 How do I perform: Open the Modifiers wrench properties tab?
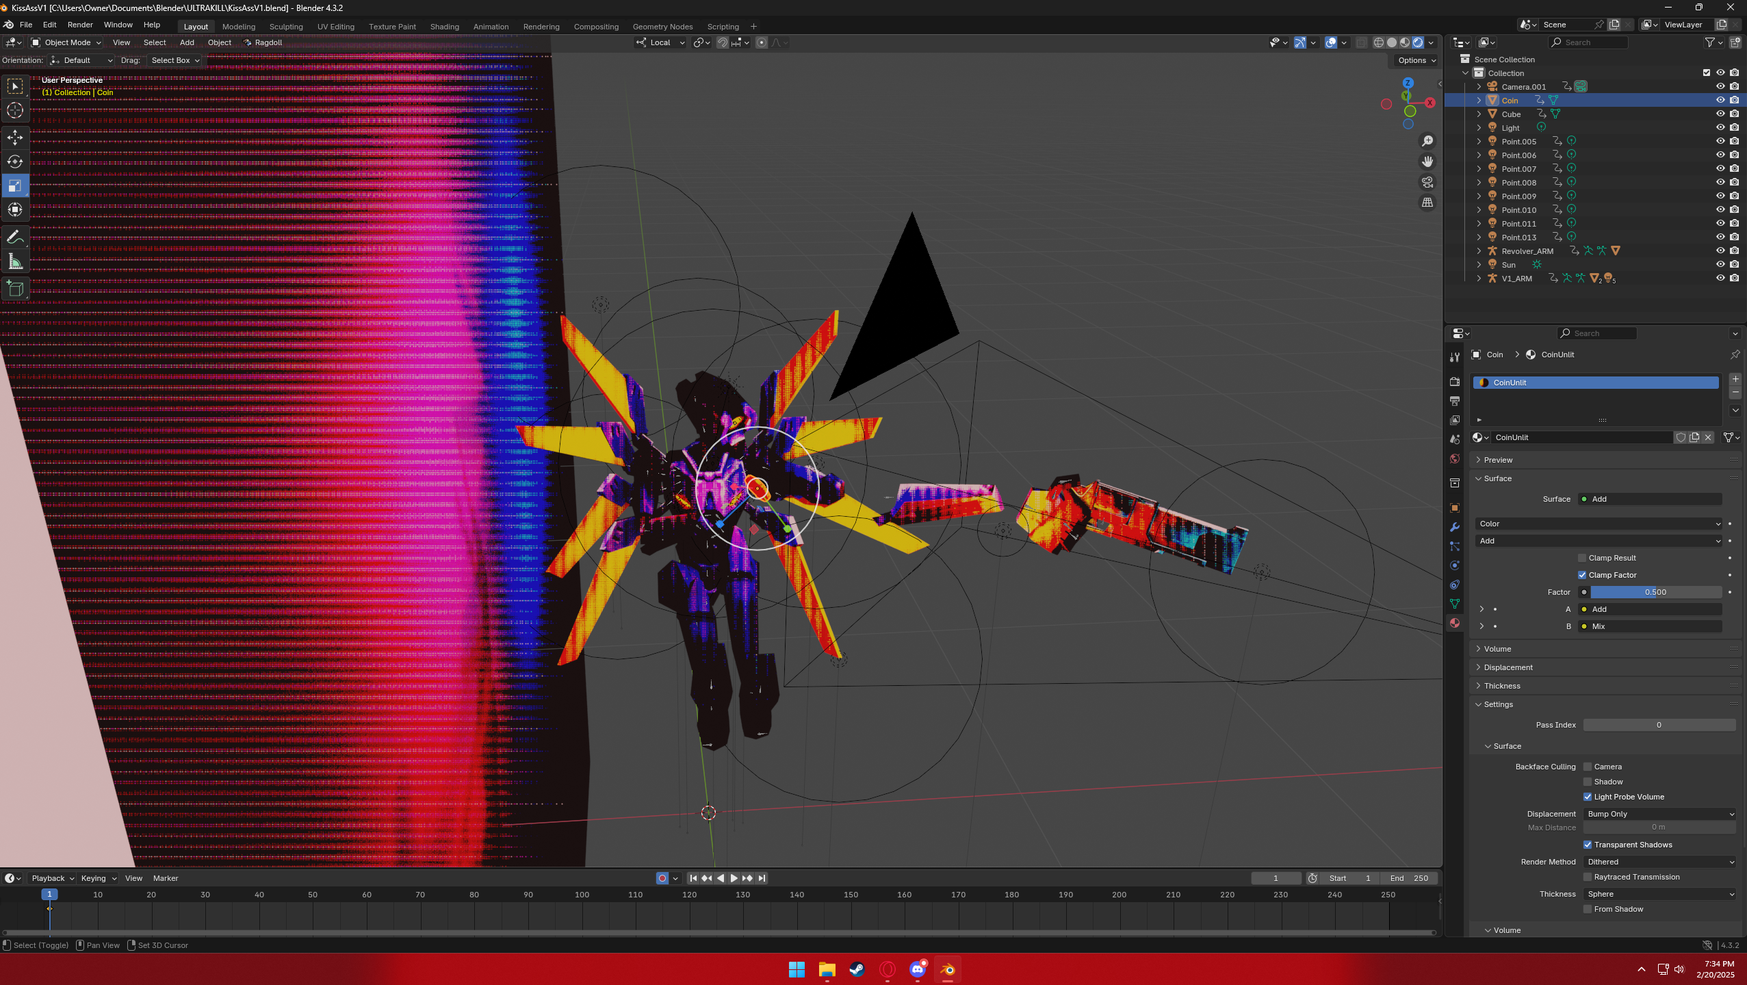(1455, 527)
